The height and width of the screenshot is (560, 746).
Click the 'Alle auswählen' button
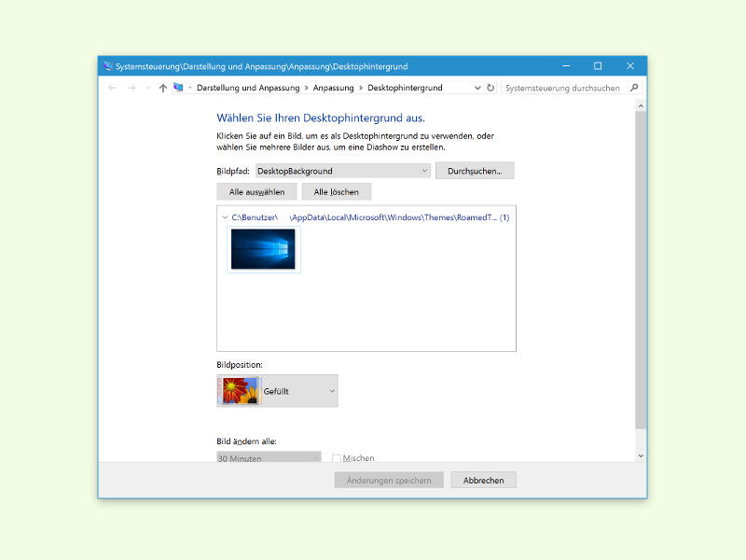tap(257, 192)
